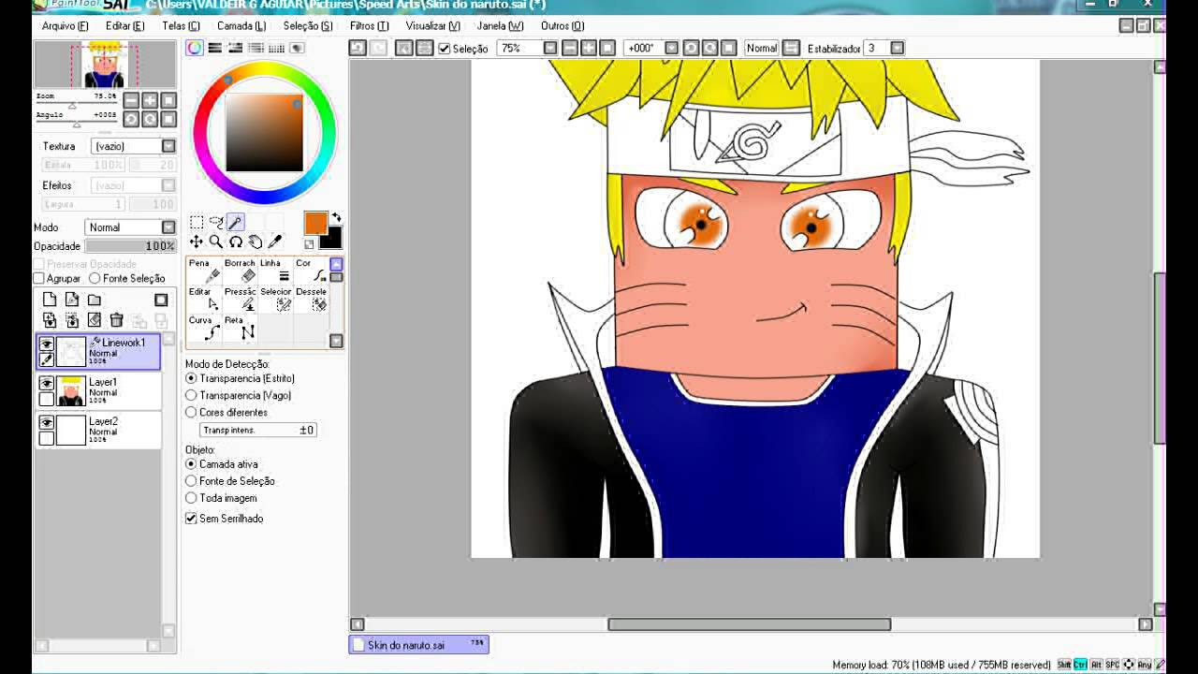Zoom out in navigator panel
Image resolution: width=1198 pixels, height=674 pixels.
pyautogui.click(x=131, y=100)
